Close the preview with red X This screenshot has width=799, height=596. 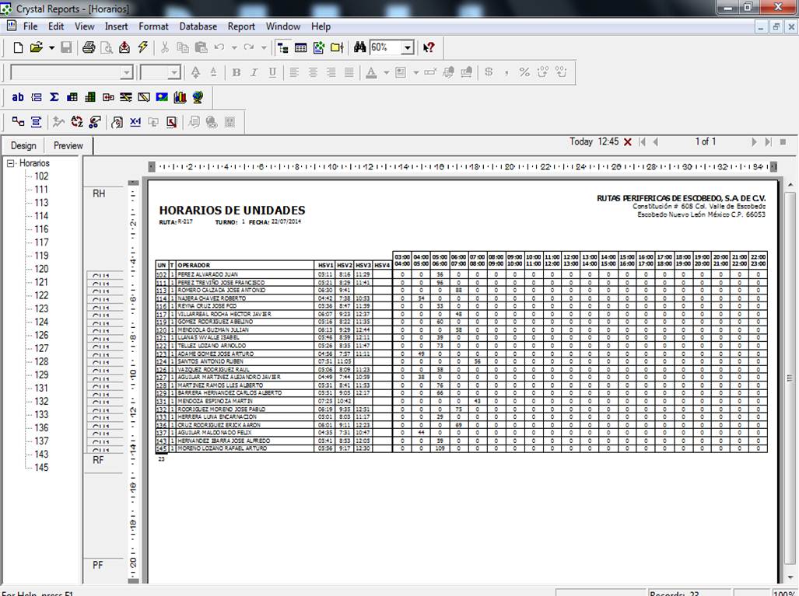628,142
